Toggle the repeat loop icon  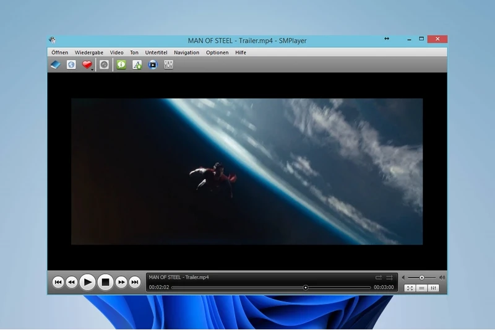[x=379, y=277]
